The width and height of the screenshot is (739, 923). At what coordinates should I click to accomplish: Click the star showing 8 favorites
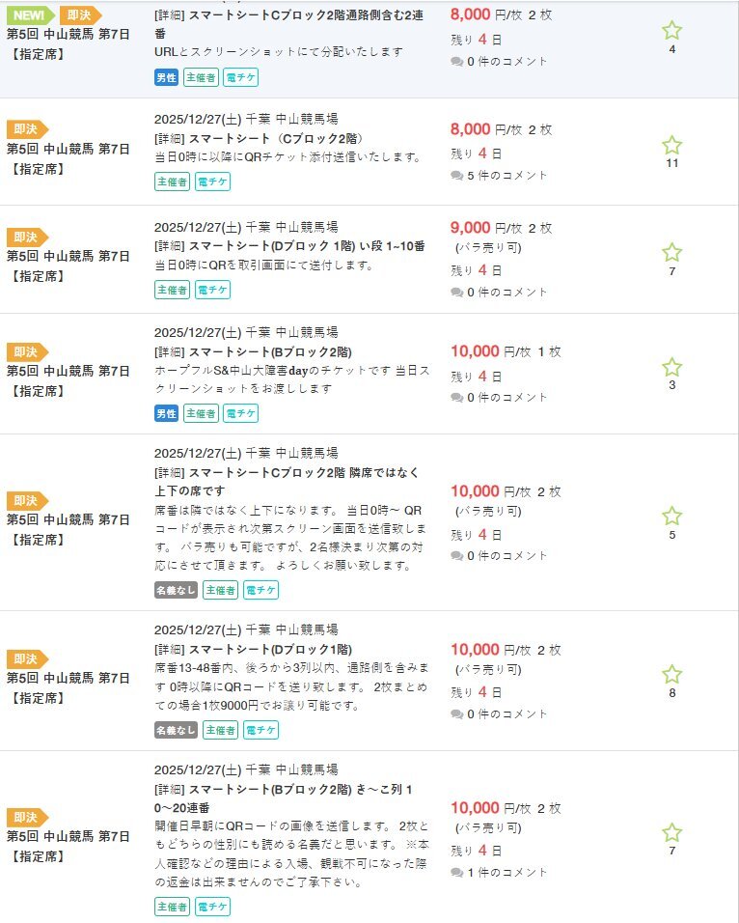(x=671, y=675)
